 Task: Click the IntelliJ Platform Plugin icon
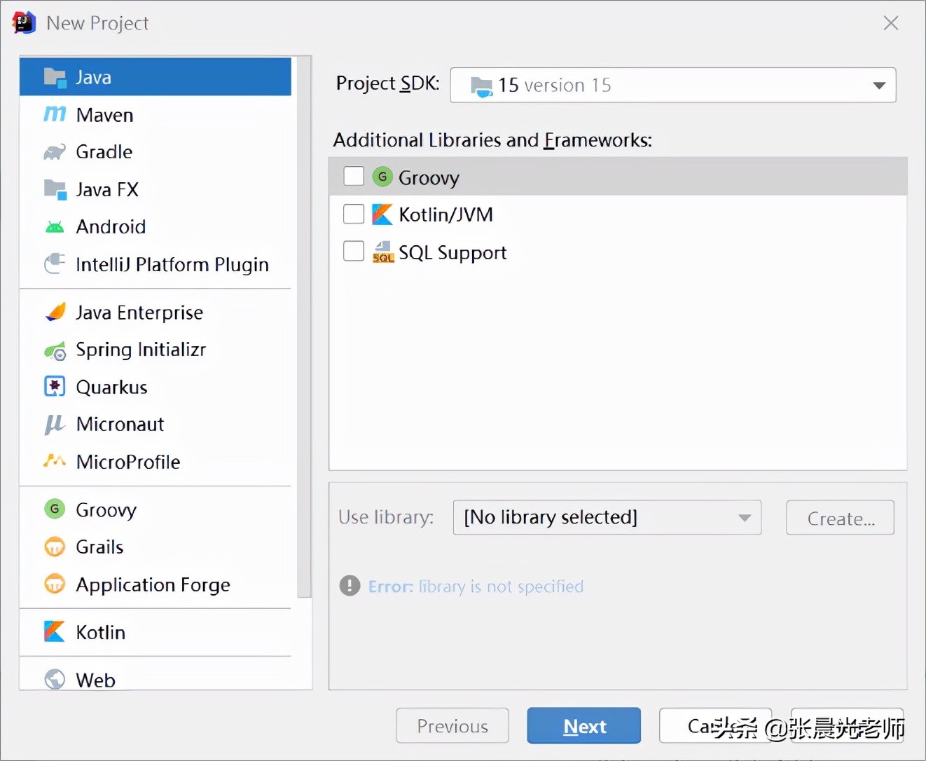click(x=55, y=264)
